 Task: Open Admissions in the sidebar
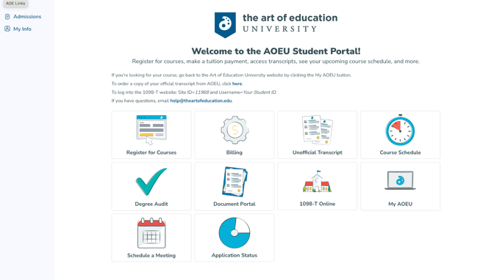(27, 17)
